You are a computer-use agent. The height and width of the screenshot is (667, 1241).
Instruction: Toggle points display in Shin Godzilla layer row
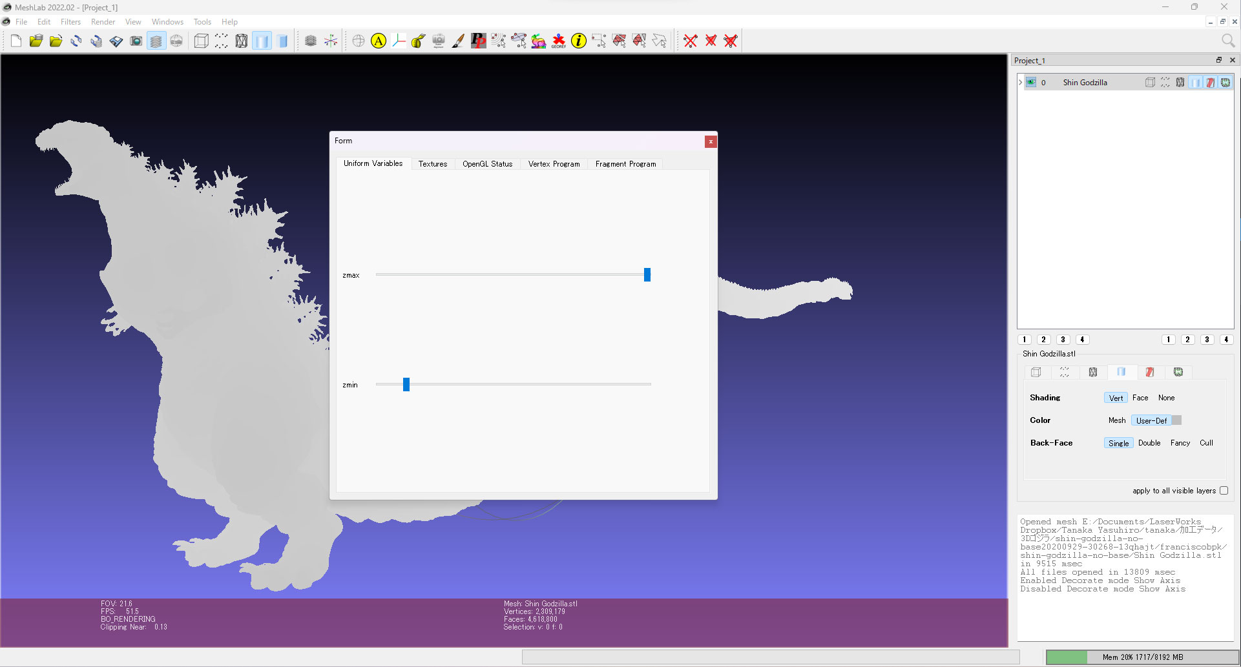pos(1165,82)
